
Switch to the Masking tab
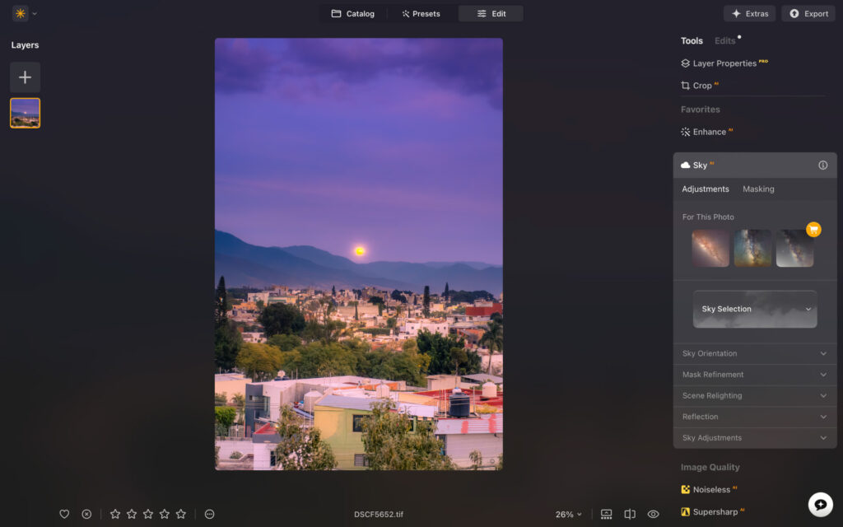(x=757, y=189)
